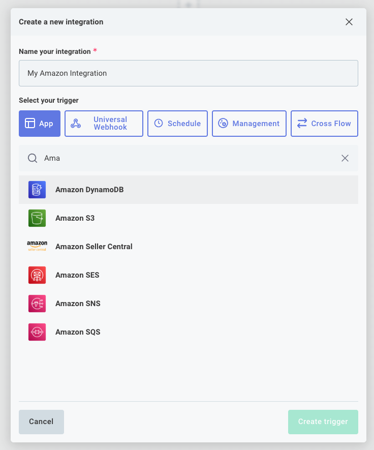Screen dimensions: 374x450
Task: Close the Create a new integration dialog
Action: (x=349, y=22)
